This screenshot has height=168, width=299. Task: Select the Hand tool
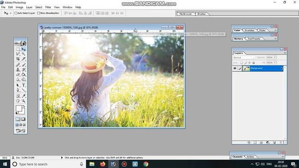tap(18, 101)
